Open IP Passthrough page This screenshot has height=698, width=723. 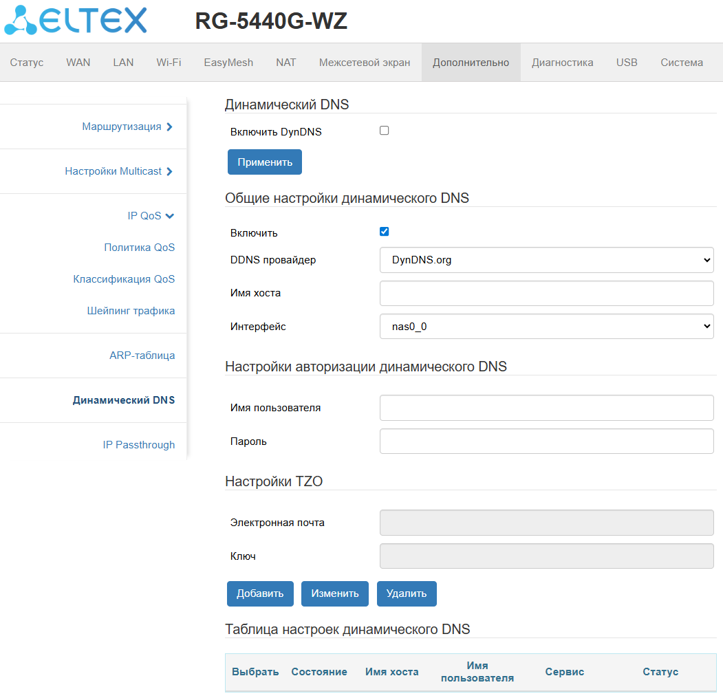(x=139, y=445)
